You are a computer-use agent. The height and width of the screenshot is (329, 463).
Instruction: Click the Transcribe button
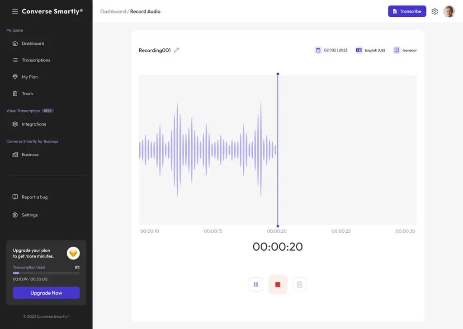[x=406, y=11]
